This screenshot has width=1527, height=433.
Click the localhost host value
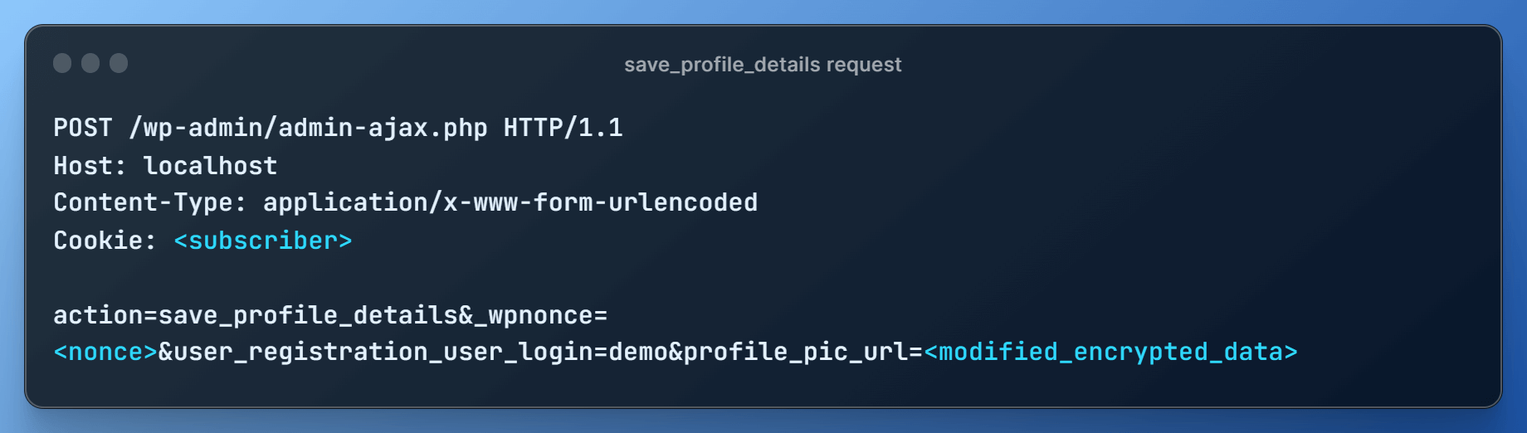[x=210, y=166]
